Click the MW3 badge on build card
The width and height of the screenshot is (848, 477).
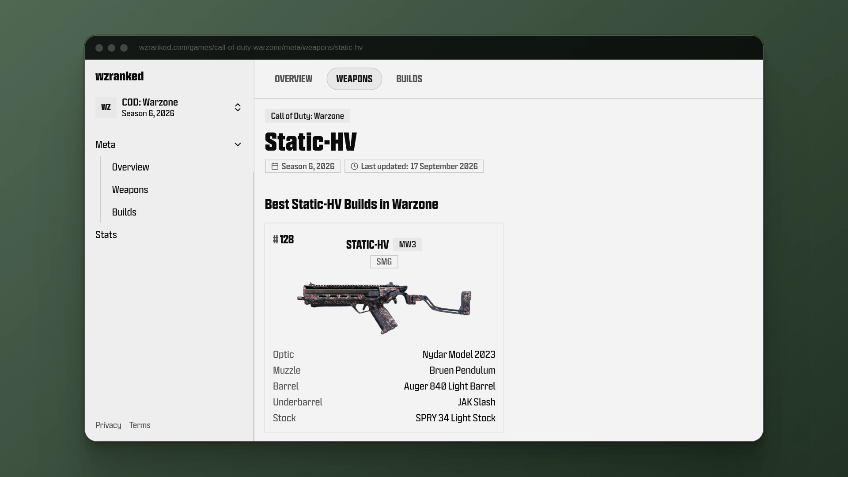point(407,244)
